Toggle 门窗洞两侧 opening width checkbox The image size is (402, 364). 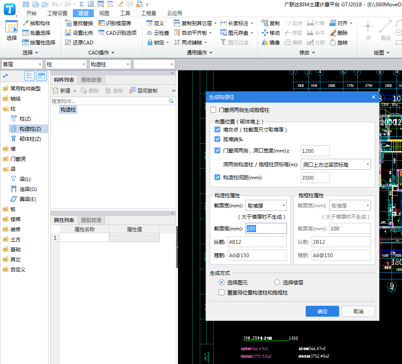217,150
